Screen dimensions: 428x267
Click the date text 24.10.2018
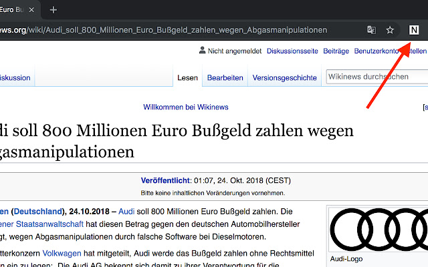pyautogui.click(x=89, y=212)
